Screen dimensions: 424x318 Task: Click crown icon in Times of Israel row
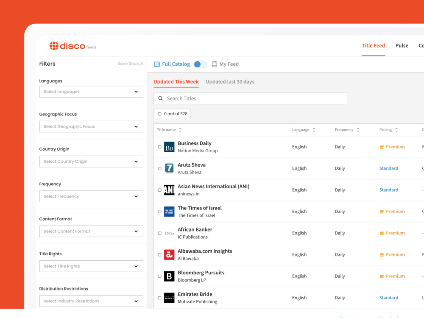pos(382,212)
